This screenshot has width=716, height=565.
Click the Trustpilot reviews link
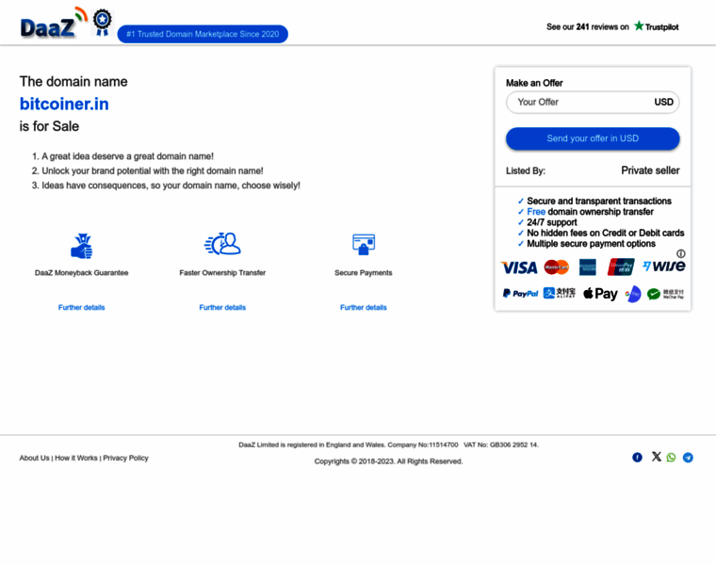tap(612, 26)
